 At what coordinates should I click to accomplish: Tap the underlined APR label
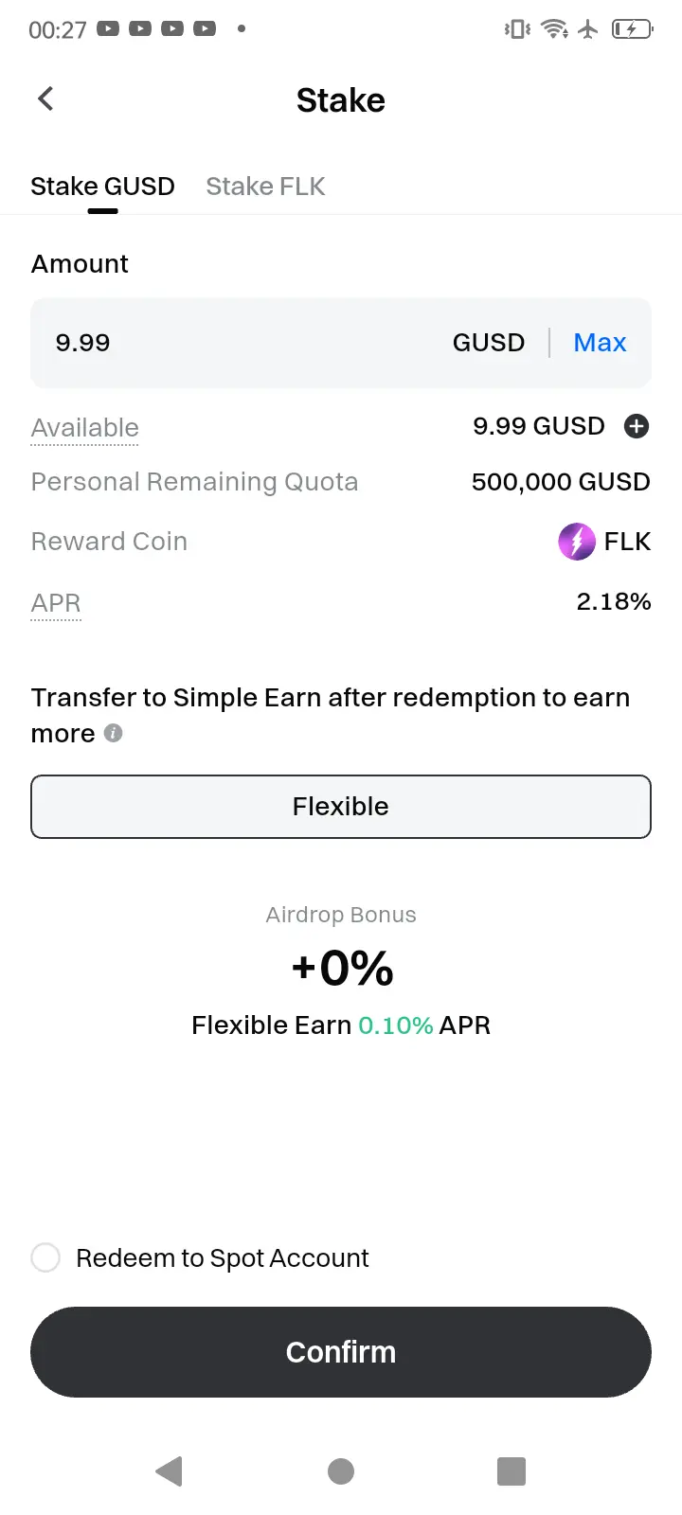(56, 603)
